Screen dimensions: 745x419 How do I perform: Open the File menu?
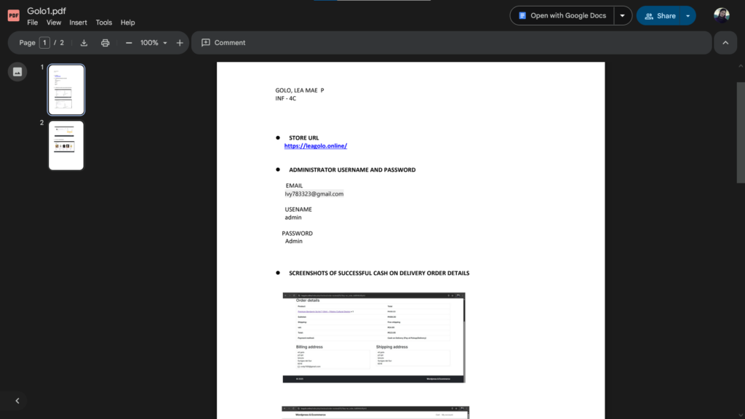click(x=33, y=23)
